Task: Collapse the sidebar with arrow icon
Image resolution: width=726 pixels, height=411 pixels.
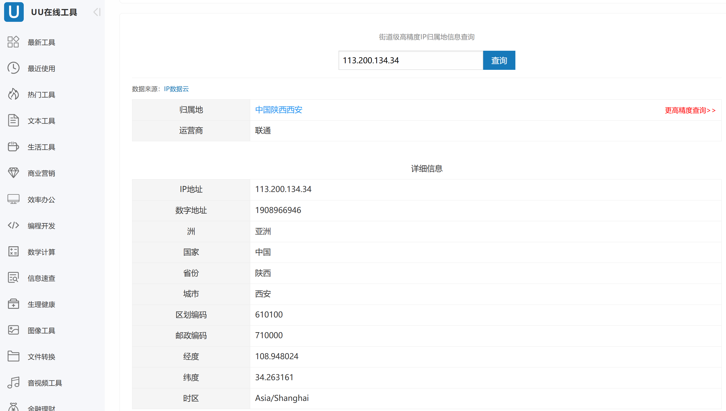Action: click(97, 12)
